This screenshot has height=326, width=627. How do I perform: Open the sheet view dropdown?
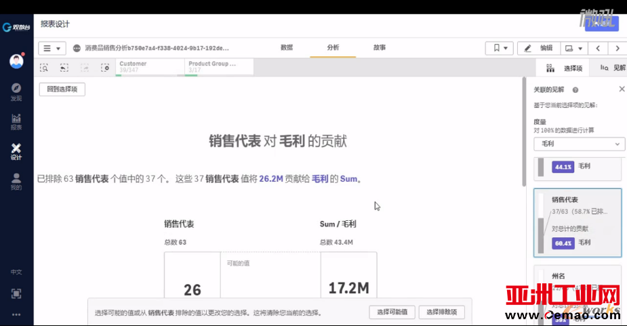pos(574,48)
